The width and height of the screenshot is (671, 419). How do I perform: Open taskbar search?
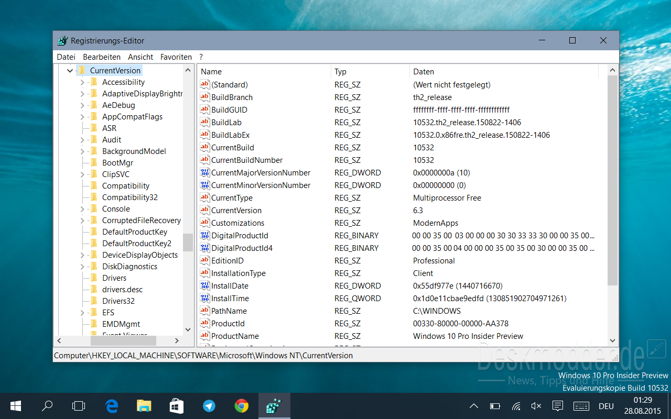coord(47,406)
